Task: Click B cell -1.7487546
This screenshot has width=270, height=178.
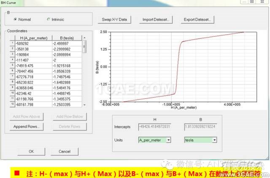Action: pos(67,77)
